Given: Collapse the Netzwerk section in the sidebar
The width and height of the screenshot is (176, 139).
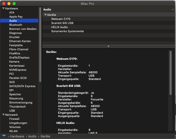Looking at the screenshot, I should [x=3, y=115].
